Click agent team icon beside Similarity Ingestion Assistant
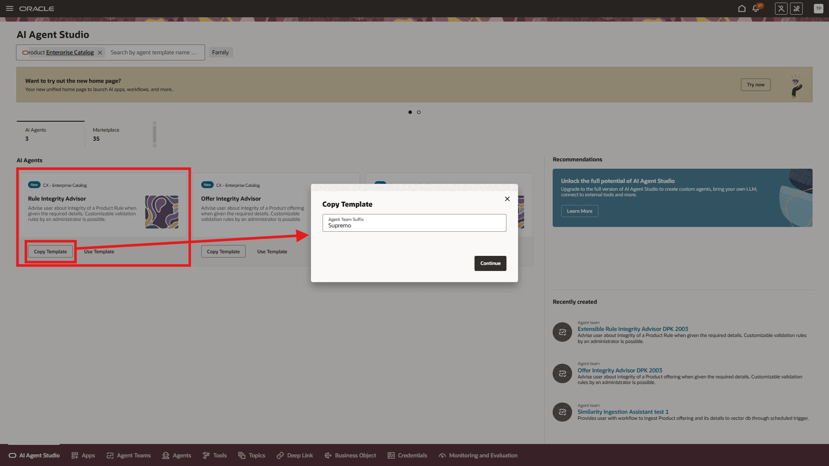The image size is (829, 466). coord(563,412)
